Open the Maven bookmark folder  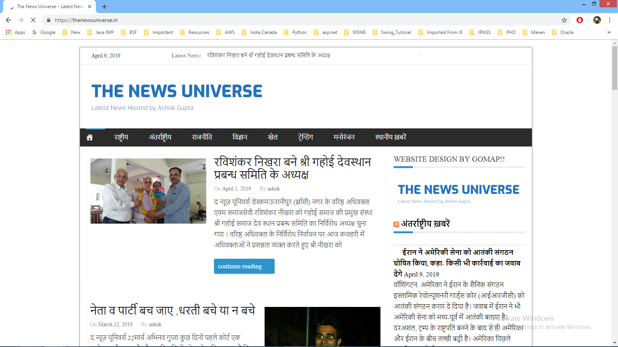[534, 32]
